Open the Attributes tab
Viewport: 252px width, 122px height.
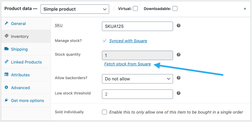pos(20,75)
